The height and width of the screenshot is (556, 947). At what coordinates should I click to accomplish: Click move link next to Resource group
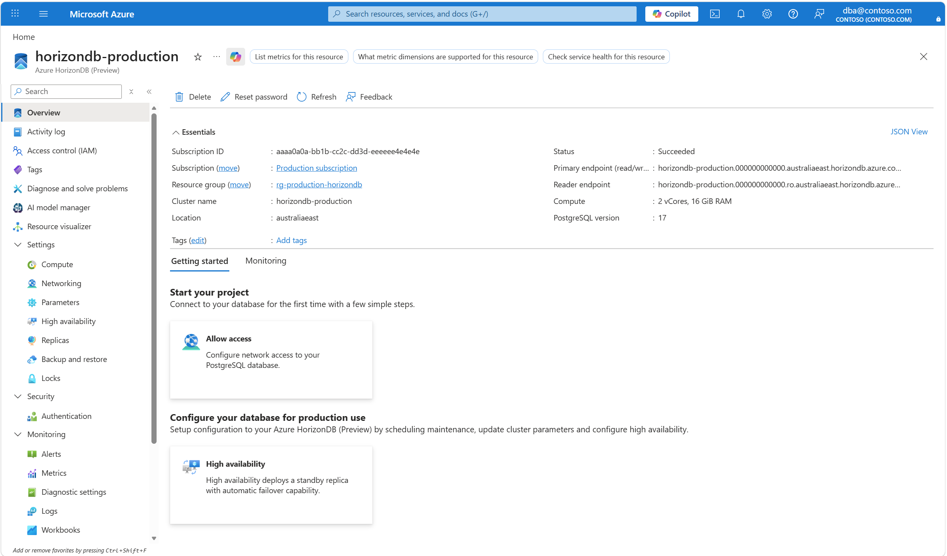239,185
